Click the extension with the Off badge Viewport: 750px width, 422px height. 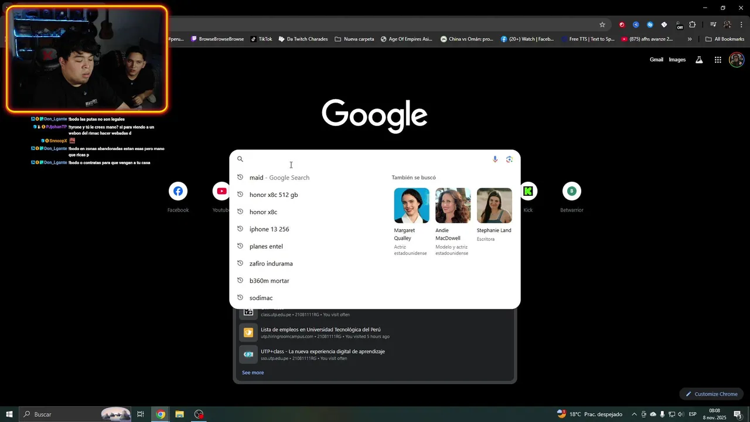(679, 25)
